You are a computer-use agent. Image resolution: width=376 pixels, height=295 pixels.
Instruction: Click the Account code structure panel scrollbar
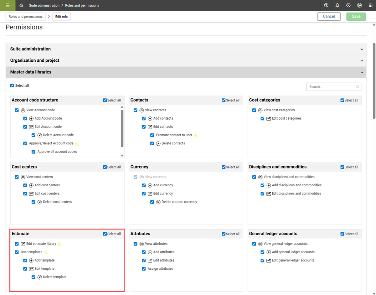(122, 128)
